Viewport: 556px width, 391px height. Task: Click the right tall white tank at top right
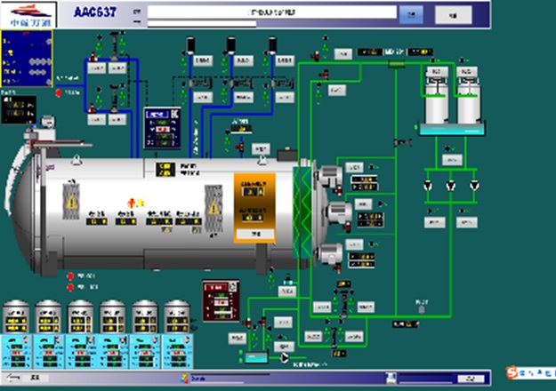(x=468, y=98)
